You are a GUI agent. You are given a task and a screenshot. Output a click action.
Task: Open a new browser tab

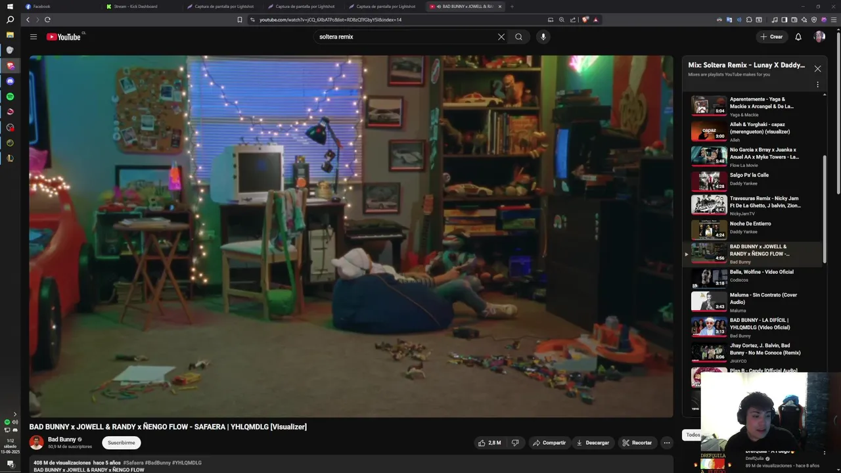coord(512,7)
